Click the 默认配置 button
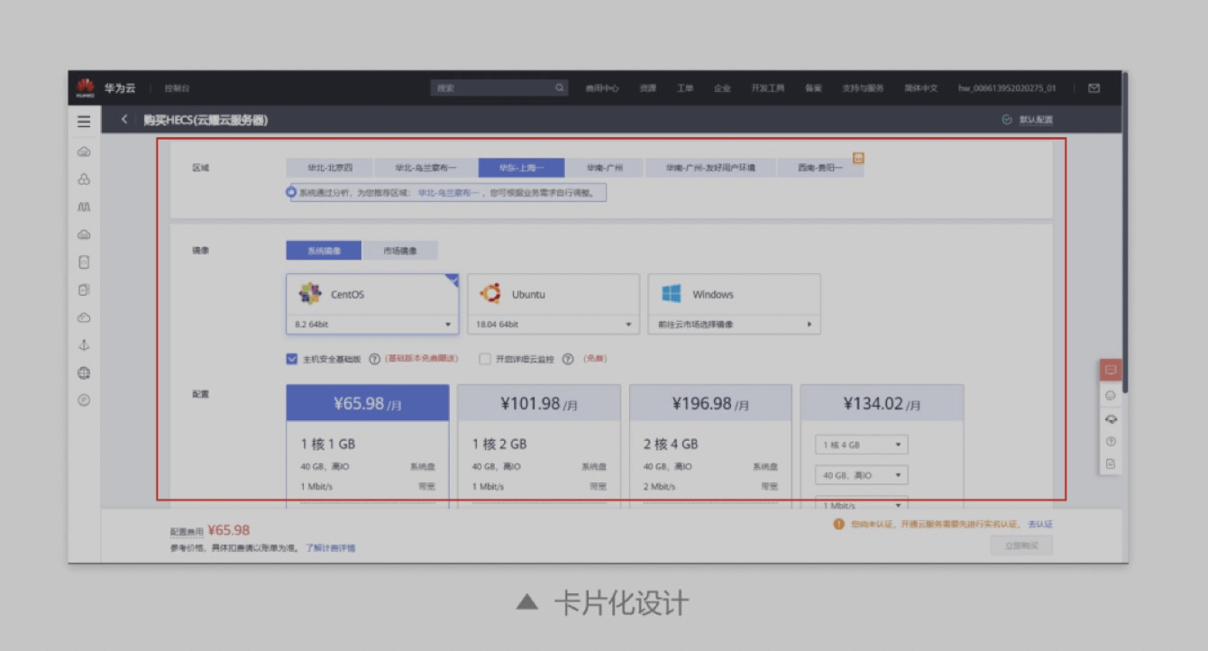 pyautogui.click(x=1028, y=120)
